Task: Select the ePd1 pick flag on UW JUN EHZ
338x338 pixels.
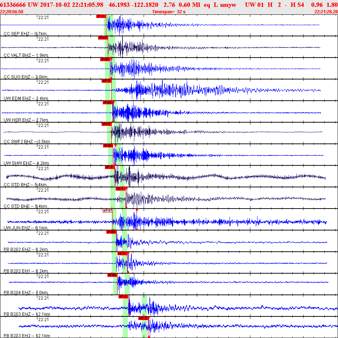Action: [x=107, y=210]
